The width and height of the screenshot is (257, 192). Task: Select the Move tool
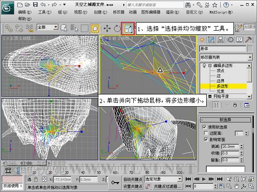[107, 28]
